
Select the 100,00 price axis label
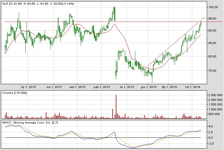(x=213, y=7)
